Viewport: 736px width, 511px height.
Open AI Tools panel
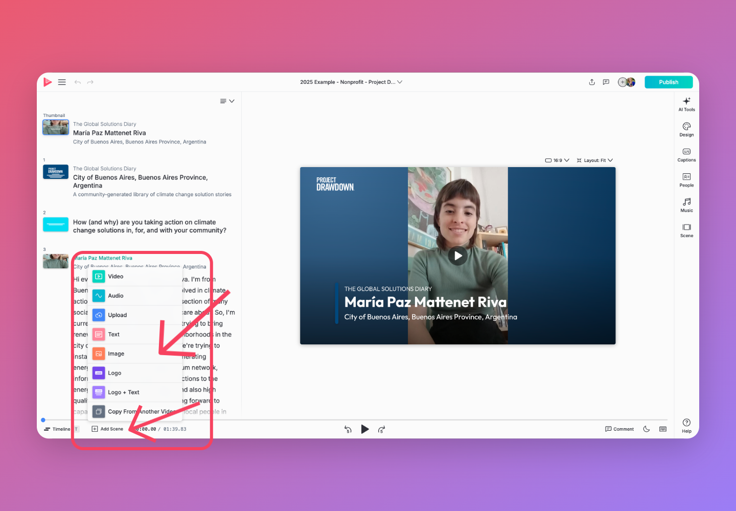pyautogui.click(x=686, y=104)
